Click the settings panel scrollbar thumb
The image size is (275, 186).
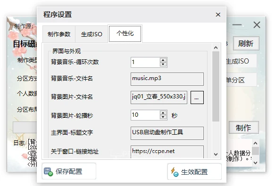[x=216, y=87]
